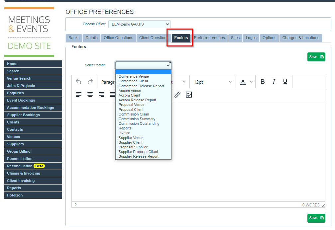Collapse the Select footer dropdown
This screenshot has height=230, width=335.
pyautogui.click(x=143, y=65)
